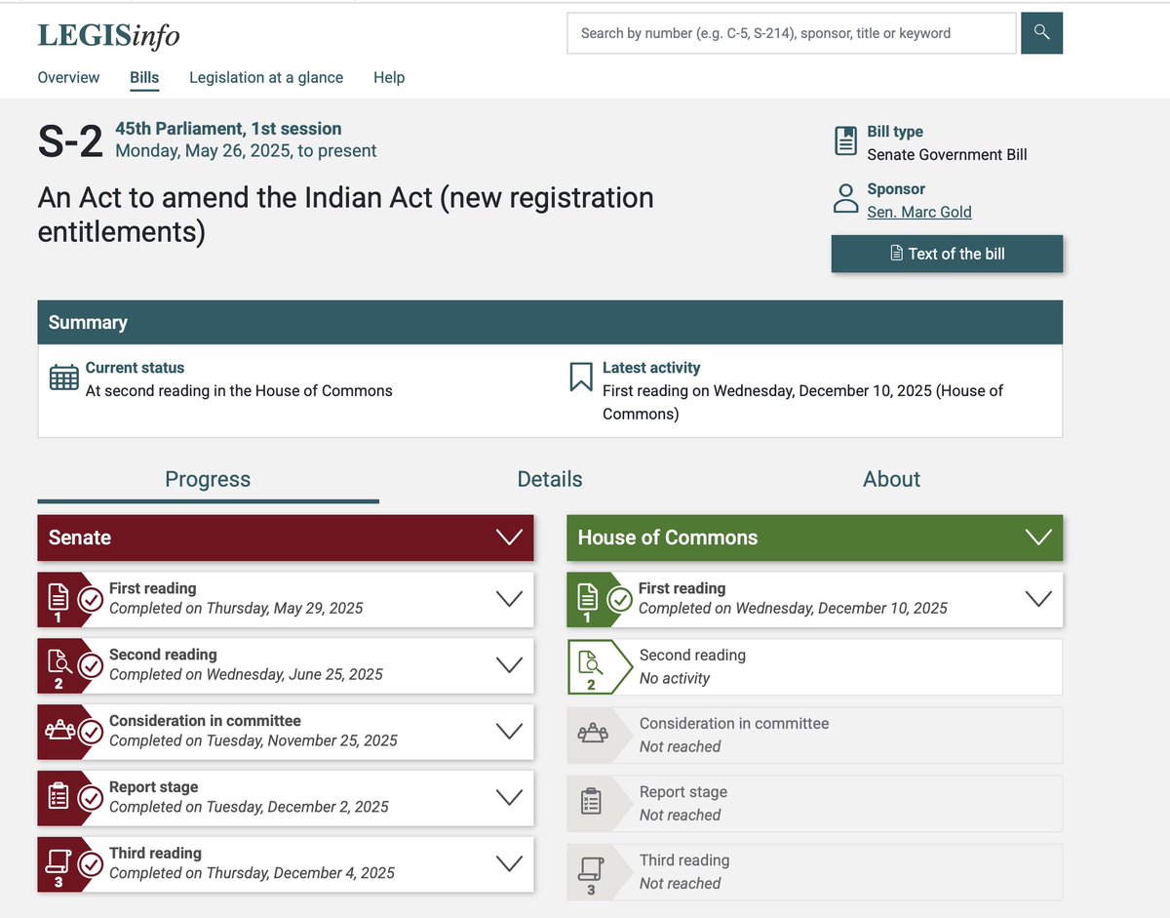This screenshot has height=918, width=1170.
Task: Click Senate First reading stage icon
Action: [58, 598]
